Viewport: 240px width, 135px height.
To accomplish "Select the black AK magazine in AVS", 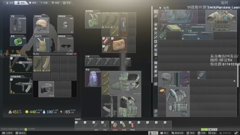I will click(37, 64).
